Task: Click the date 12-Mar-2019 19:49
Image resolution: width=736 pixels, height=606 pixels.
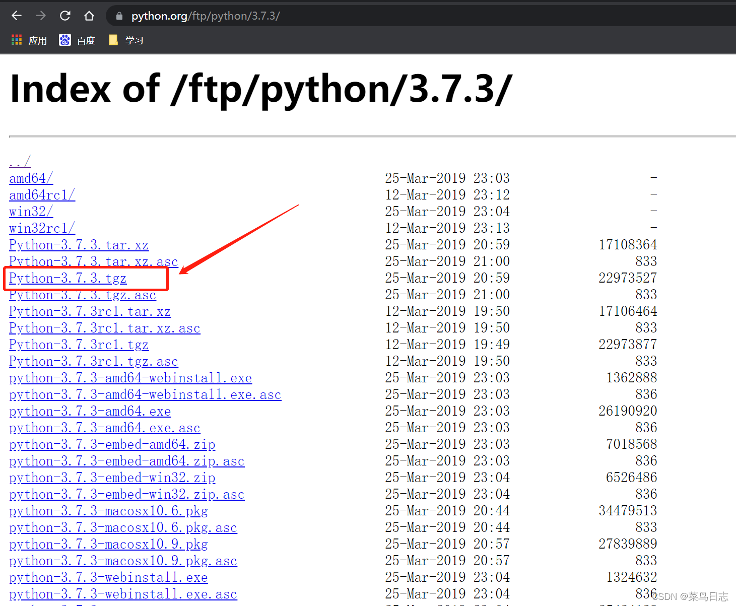Action: (x=447, y=345)
